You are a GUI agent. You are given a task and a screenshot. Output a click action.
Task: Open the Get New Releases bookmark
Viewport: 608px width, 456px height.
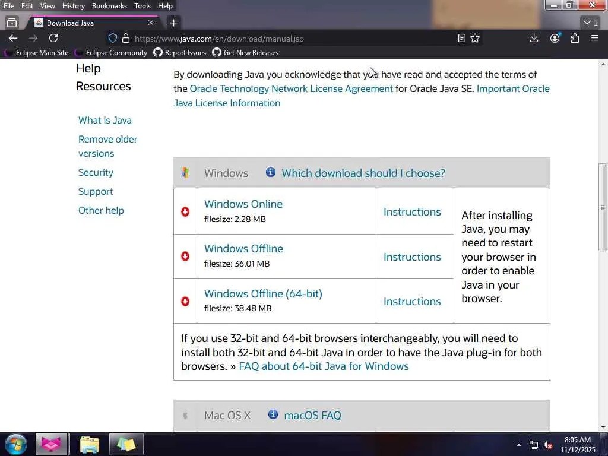tap(245, 52)
